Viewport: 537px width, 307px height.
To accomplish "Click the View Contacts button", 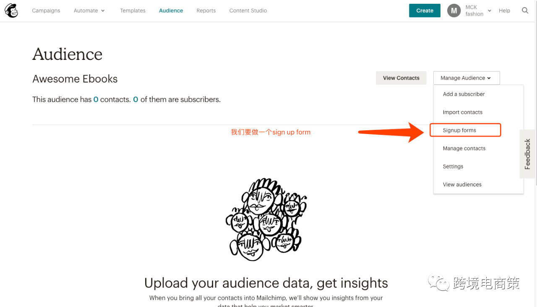I will [x=401, y=78].
